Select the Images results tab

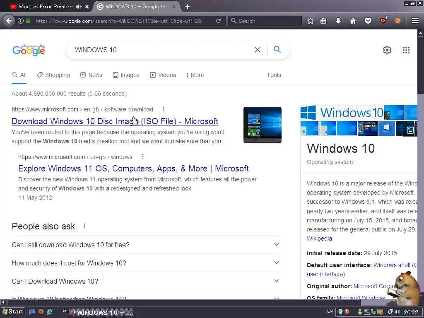[x=126, y=75]
